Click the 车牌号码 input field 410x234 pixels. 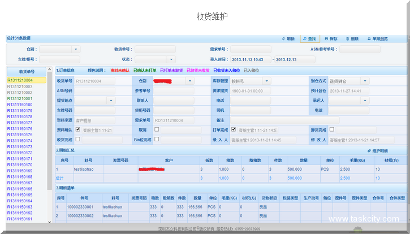(x=95, y=110)
